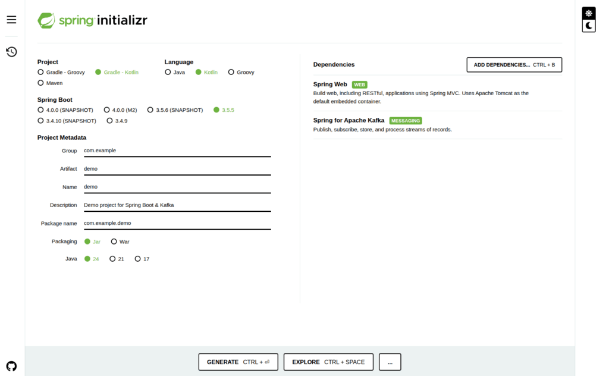Select Gradle - Kotlin project

(x=117, y=72)
